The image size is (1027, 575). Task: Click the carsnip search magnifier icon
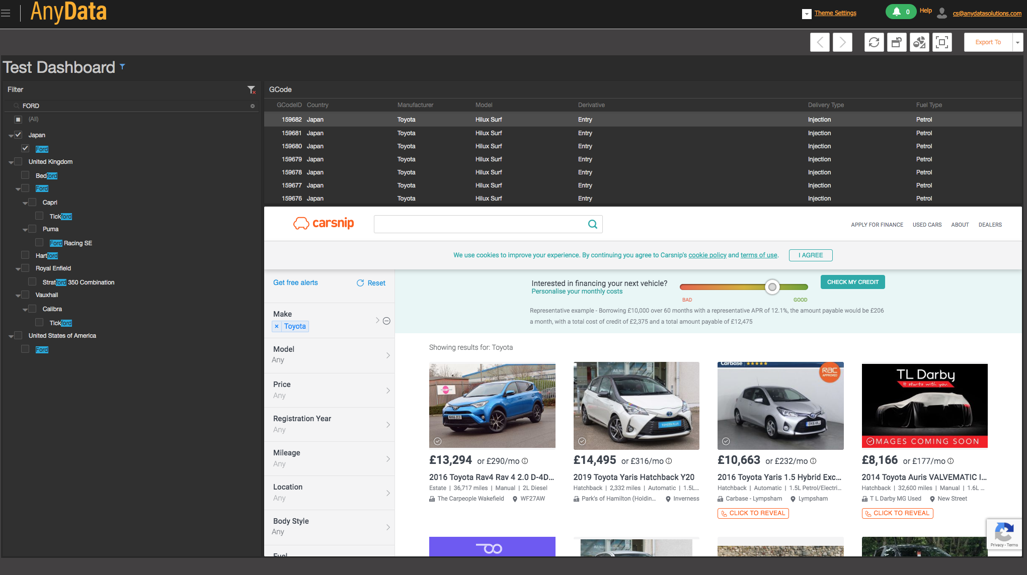pyautogui.click(x=593, y=224)
